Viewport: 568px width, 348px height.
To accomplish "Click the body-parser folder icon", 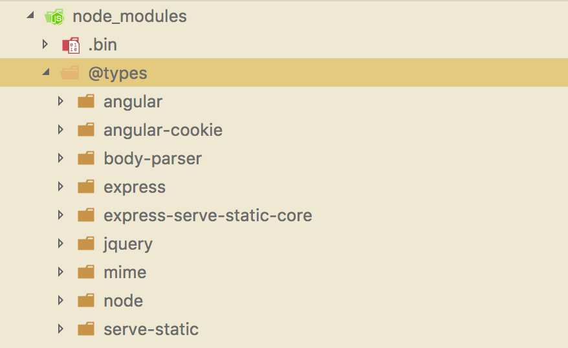I will [86, 158].
